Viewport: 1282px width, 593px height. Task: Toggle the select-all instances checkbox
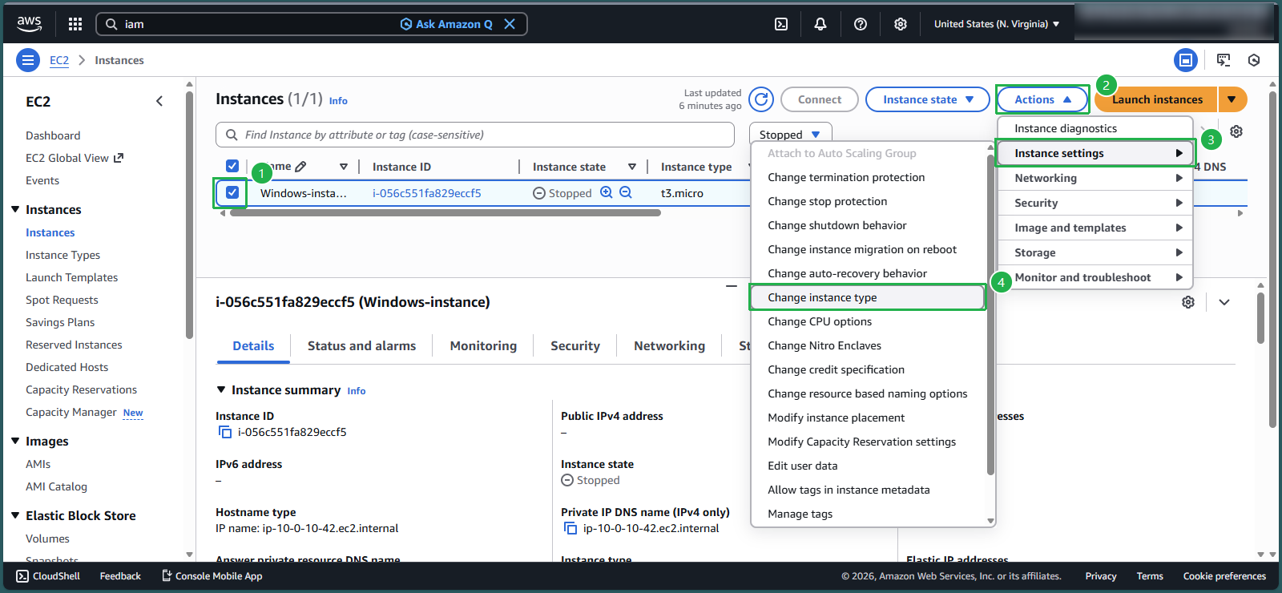point(232,166)
